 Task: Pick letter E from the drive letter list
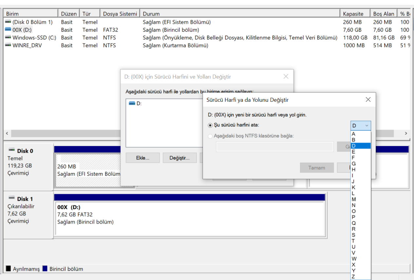coord(353,152)
